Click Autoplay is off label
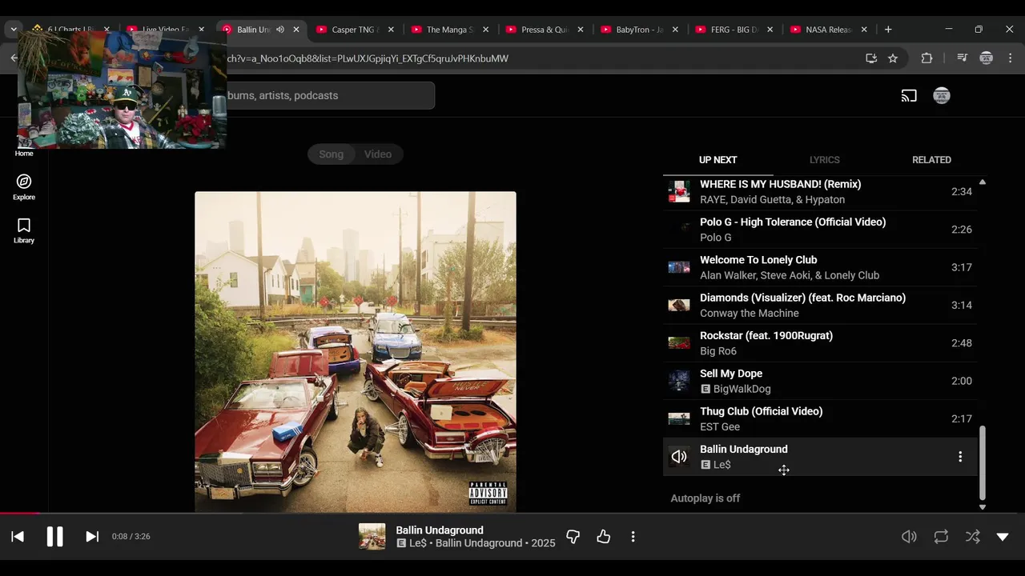The height and width of the screenshot is (576, 1025). tap(705, 498)
